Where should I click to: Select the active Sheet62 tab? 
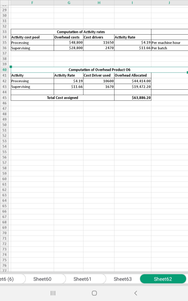163,279
